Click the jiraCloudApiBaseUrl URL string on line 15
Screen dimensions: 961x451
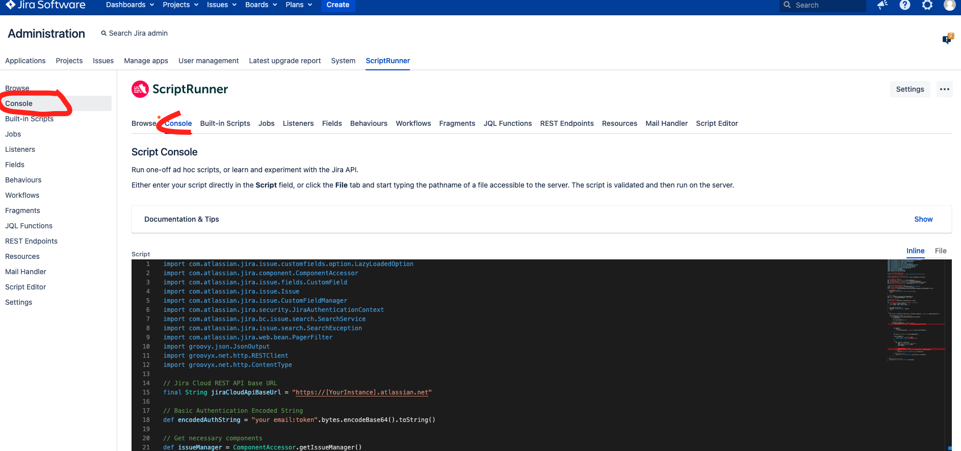coord(362,392)
